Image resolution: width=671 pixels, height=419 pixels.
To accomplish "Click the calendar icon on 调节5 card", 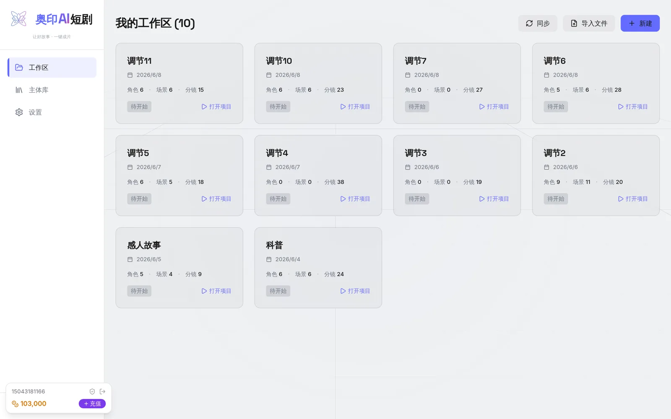I will click(130, 167).
